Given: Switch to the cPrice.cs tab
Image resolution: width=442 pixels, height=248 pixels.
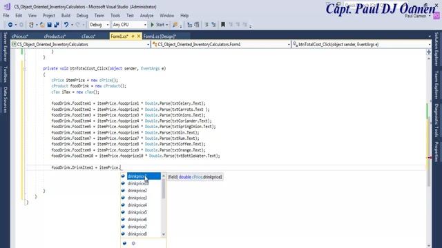Looking at the screenshot, I should [x=20, y=37].
